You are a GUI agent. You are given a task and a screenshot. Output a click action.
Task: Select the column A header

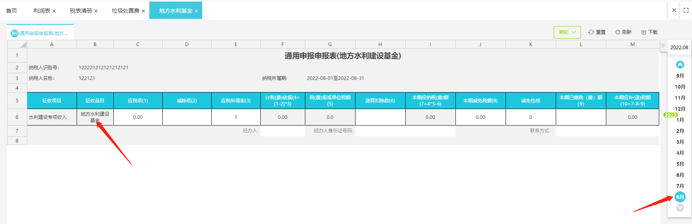52,44
